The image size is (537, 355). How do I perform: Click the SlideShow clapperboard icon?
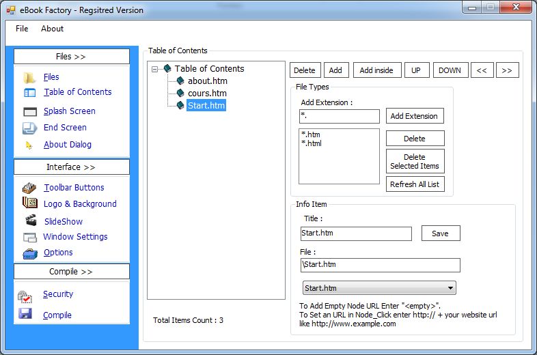30,221
